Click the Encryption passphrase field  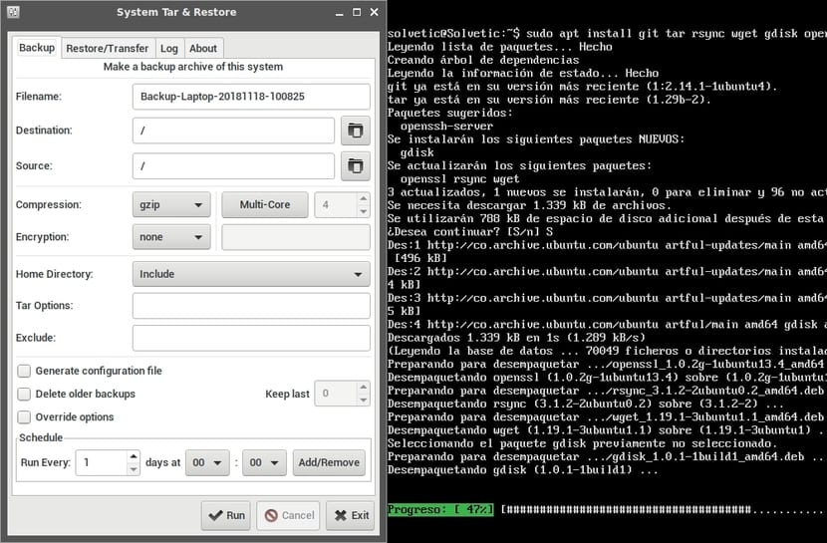pyautogui.click(x=296, y=237)
